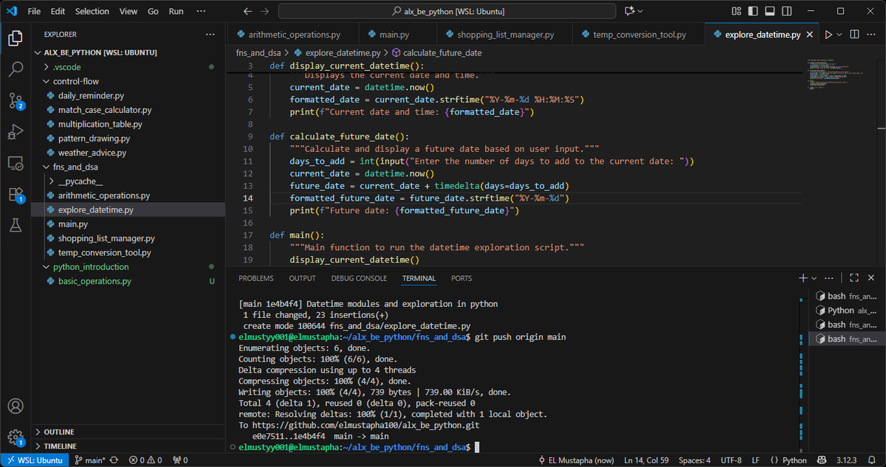886x467 pixels.
Task: Open the Explorer view in the activity bar
Action: (x=16, y=38)
